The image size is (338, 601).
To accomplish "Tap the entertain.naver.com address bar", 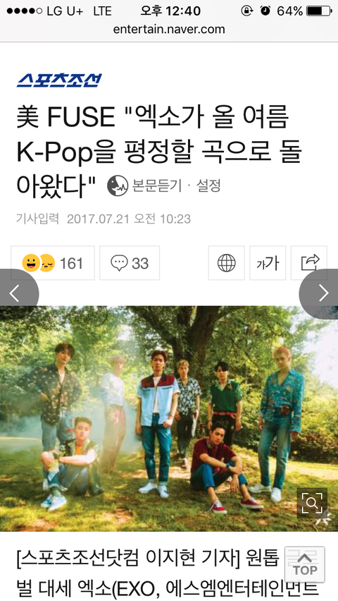I will (x=169, y=30).
